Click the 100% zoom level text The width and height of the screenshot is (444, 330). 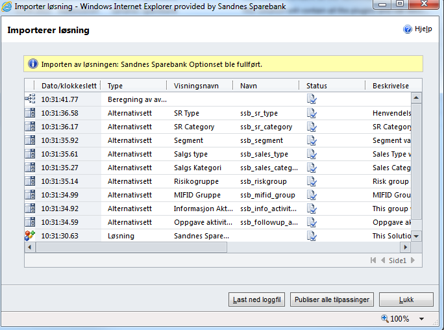pos(400,319)
